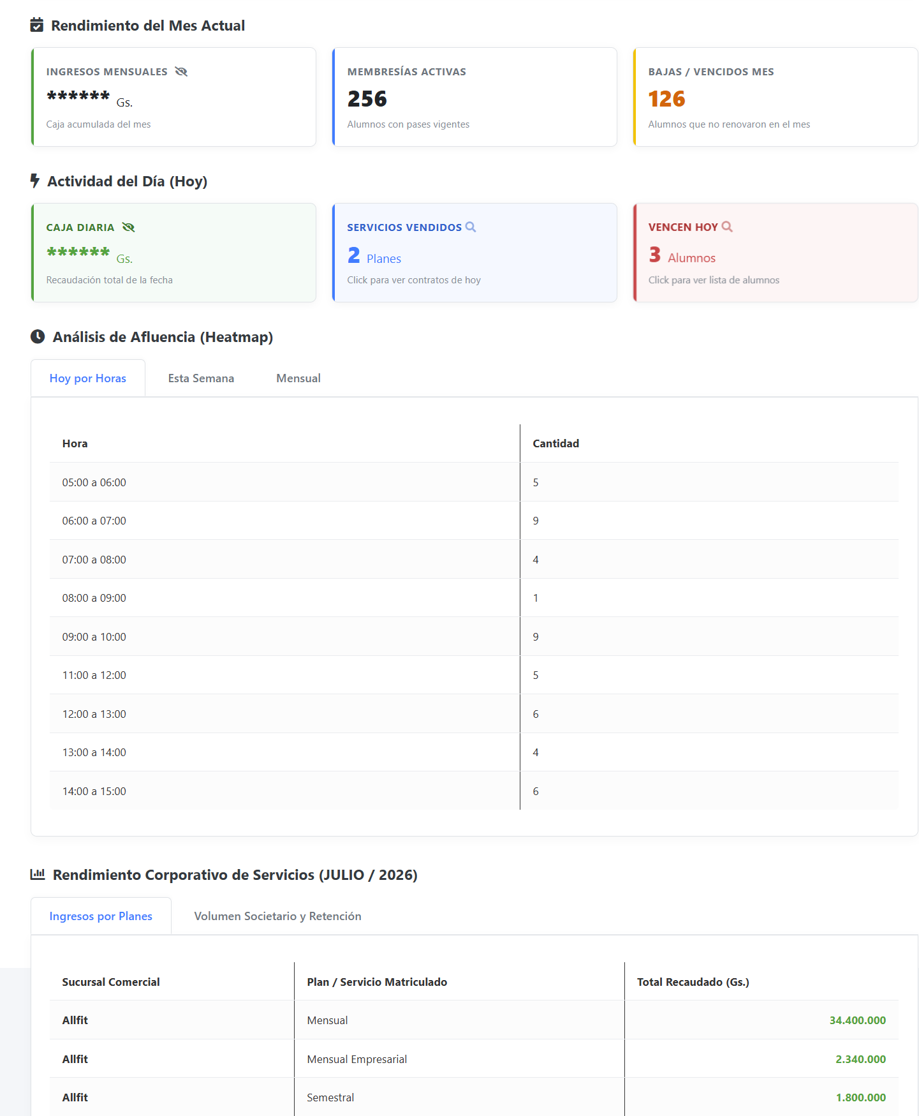Open the Vencen Hoy alumnos card

776,253
